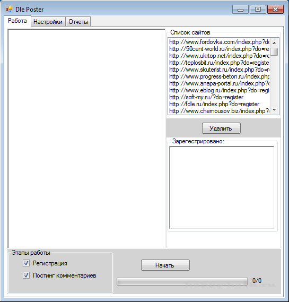This screenshot has height=302, width=289.
Task: Click the large empty log text area
Action: (x=86, y=139)
